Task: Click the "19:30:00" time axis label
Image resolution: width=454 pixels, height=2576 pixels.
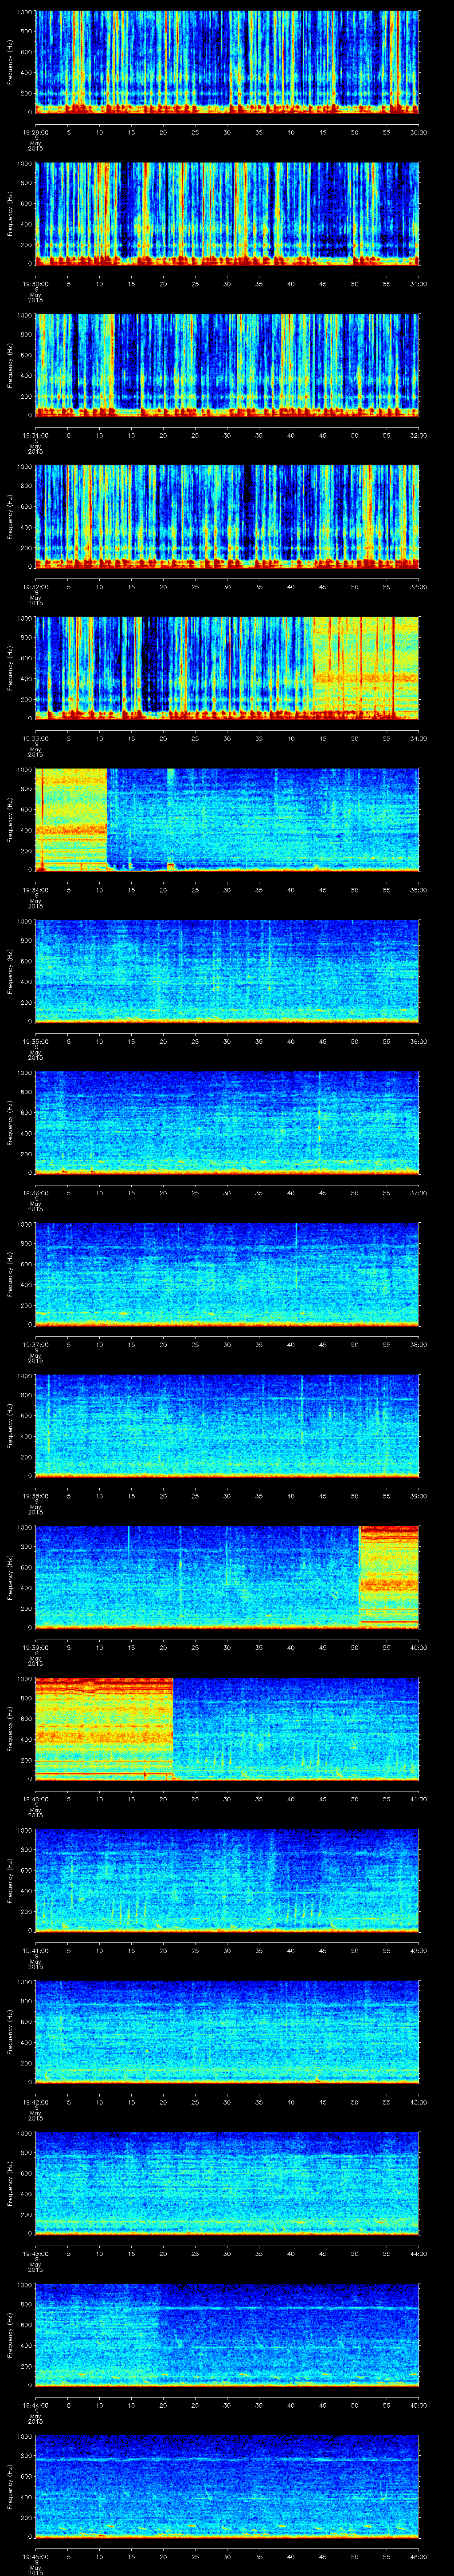Action: click(36, 284)
